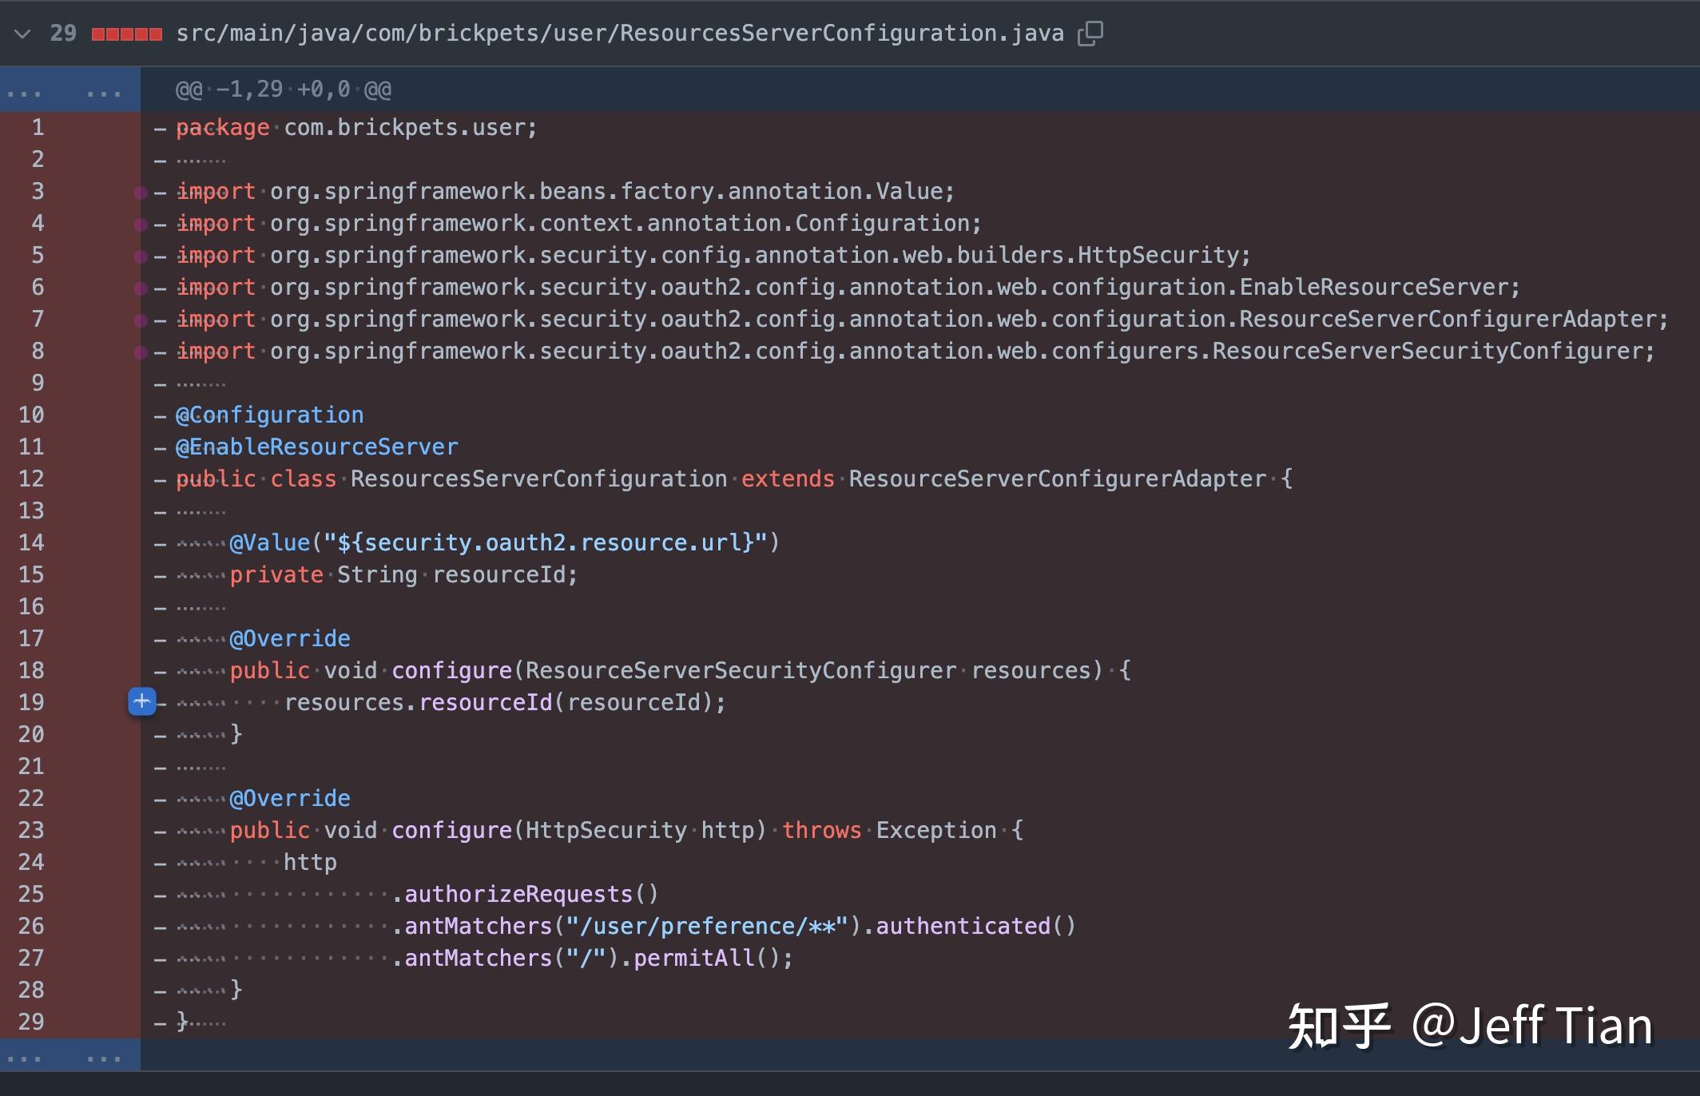Viewport: 1700px width, 1096px height.
Task: Select line number 29
Action: (31, 1023)
